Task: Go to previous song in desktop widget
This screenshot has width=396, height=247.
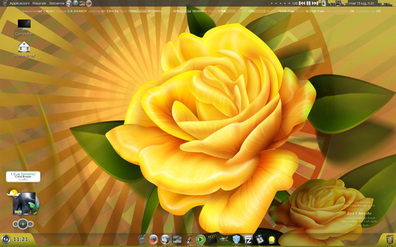Action: coord(15,224)
